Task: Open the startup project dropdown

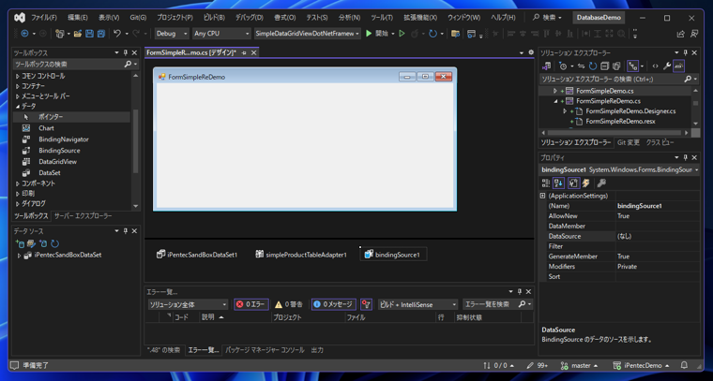Action: coord(308,34)
